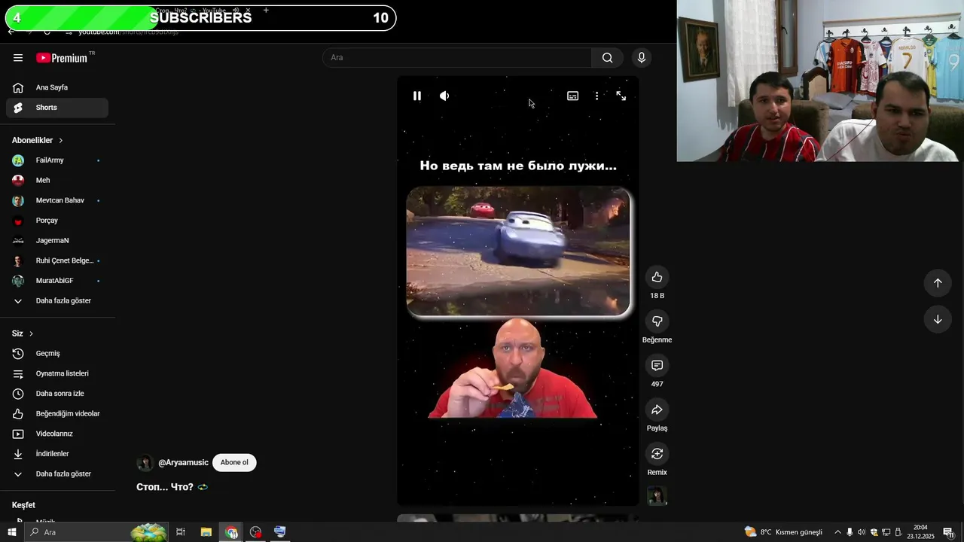Viewport: 964px width, 542px height.
Task: Open Geçmiş watch history
Action: tap(57, 354)
